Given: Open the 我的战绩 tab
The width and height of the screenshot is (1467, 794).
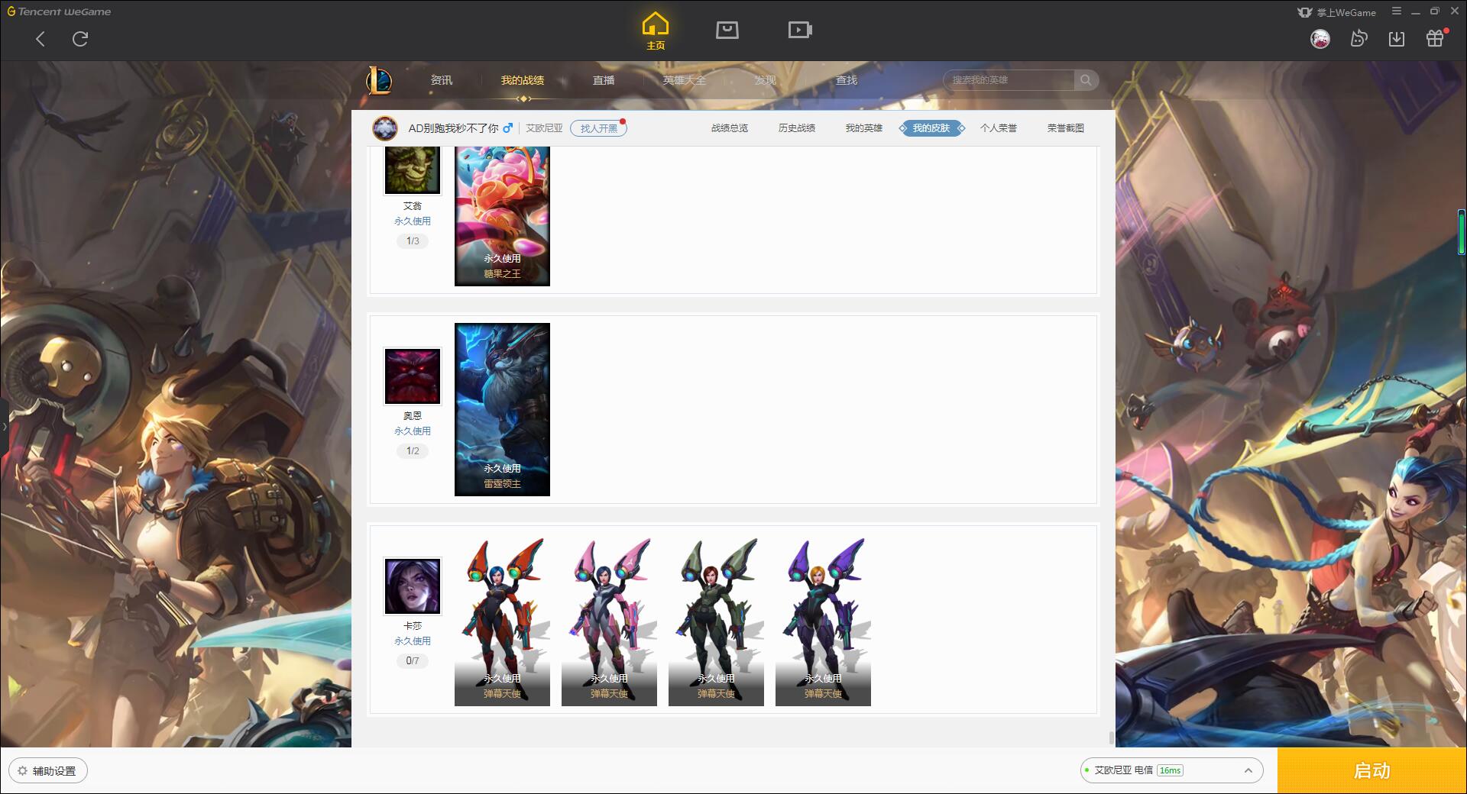Looking at the screenshot, I should tap(523, 80).
